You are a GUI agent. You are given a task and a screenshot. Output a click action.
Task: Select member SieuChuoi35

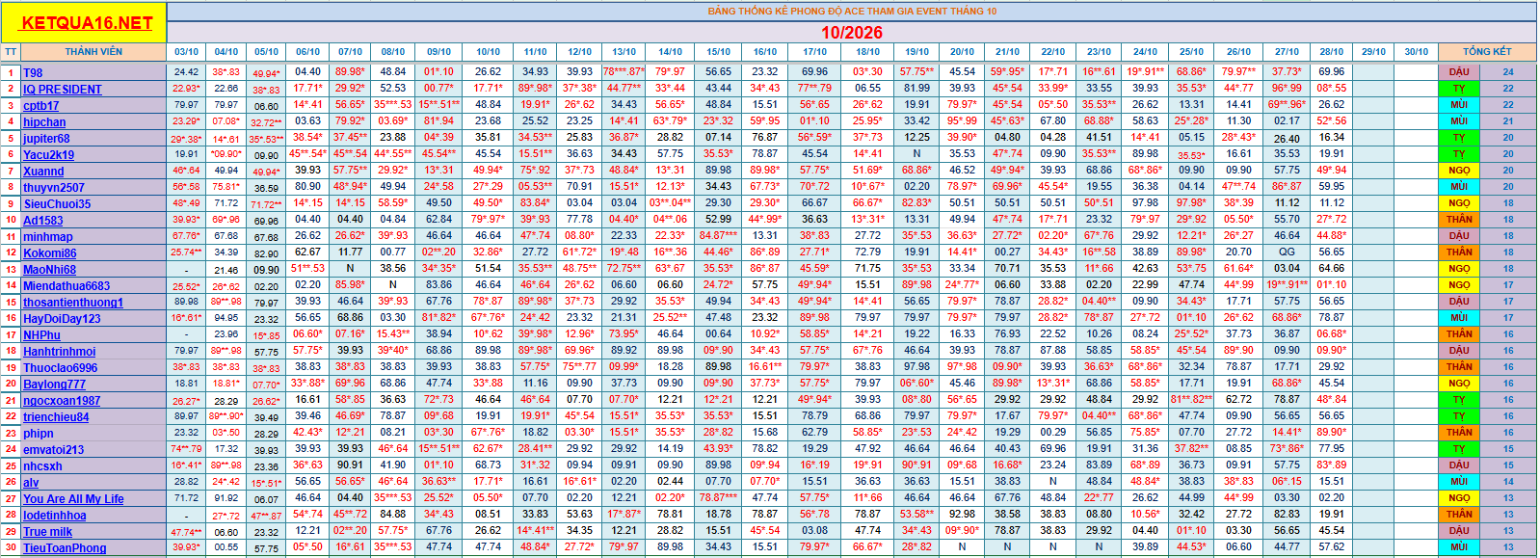pos(57,204)
